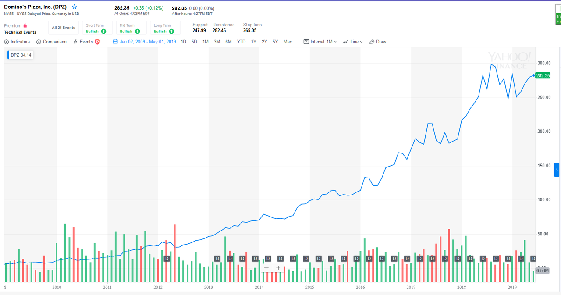
Task: Click the Technical Events label
Action: [20, 32]
